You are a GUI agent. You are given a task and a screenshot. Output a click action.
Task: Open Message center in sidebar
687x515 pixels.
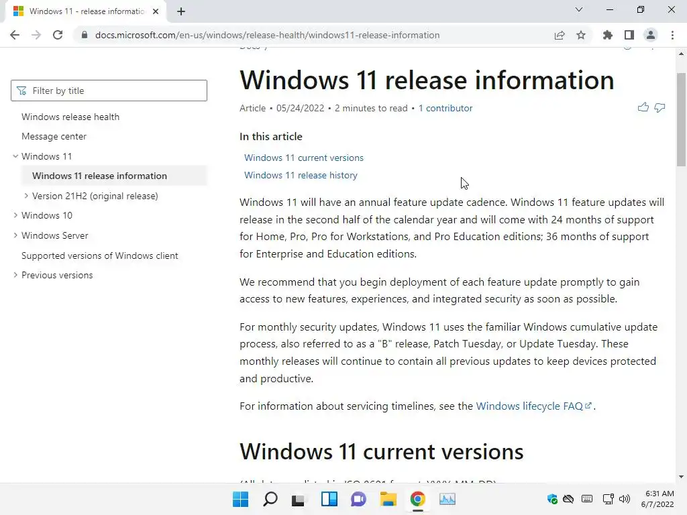coord(54,137)
